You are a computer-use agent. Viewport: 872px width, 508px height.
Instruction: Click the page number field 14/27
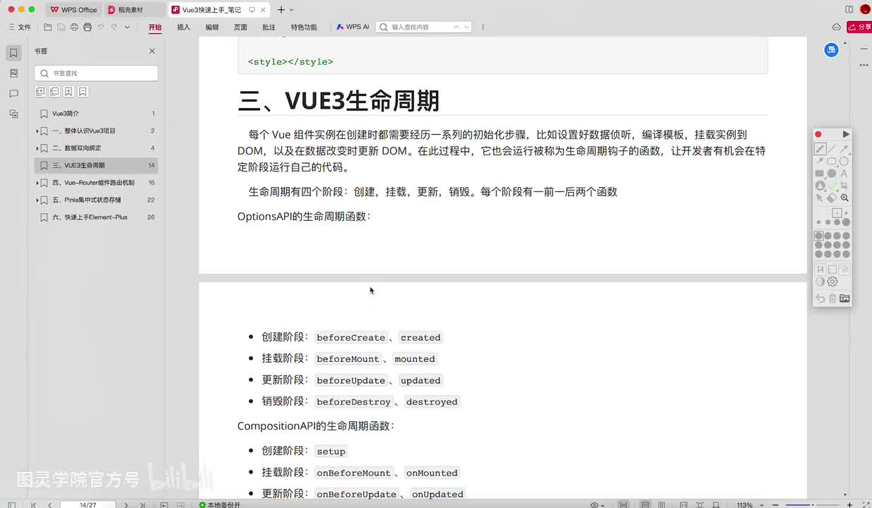click(x=88, y=505)
